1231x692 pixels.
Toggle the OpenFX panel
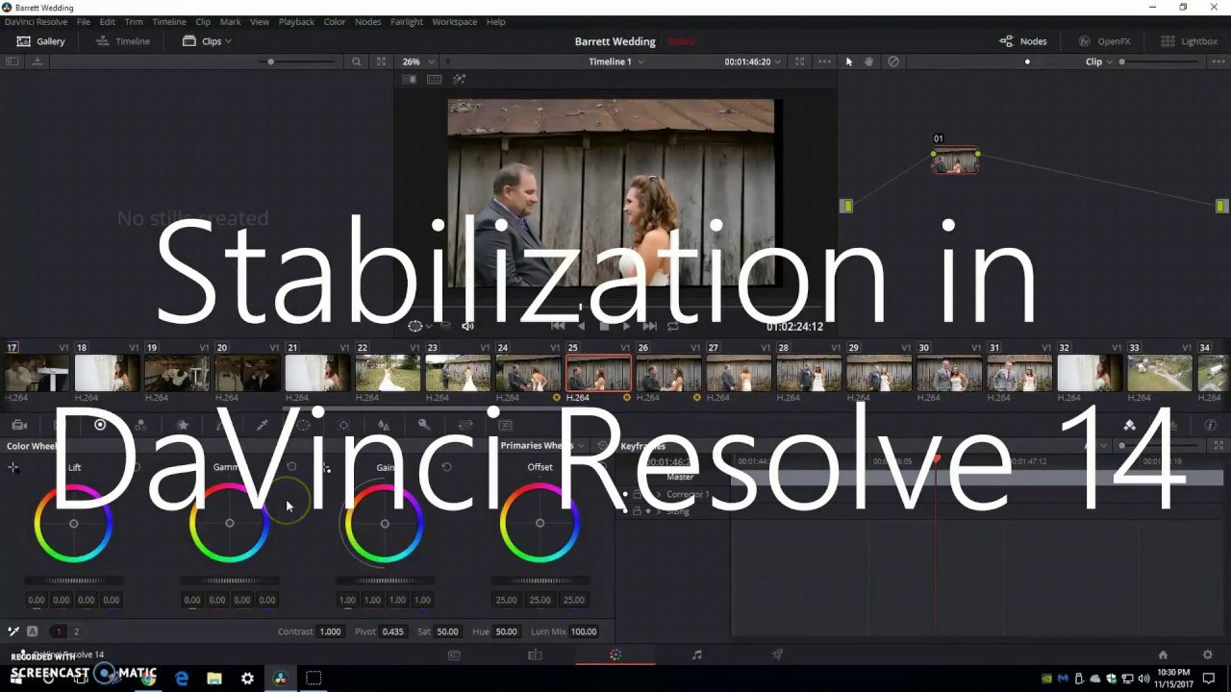1104,41
